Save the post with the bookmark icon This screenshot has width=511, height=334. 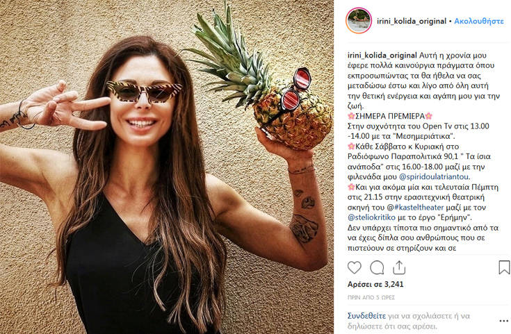(504, 267)
